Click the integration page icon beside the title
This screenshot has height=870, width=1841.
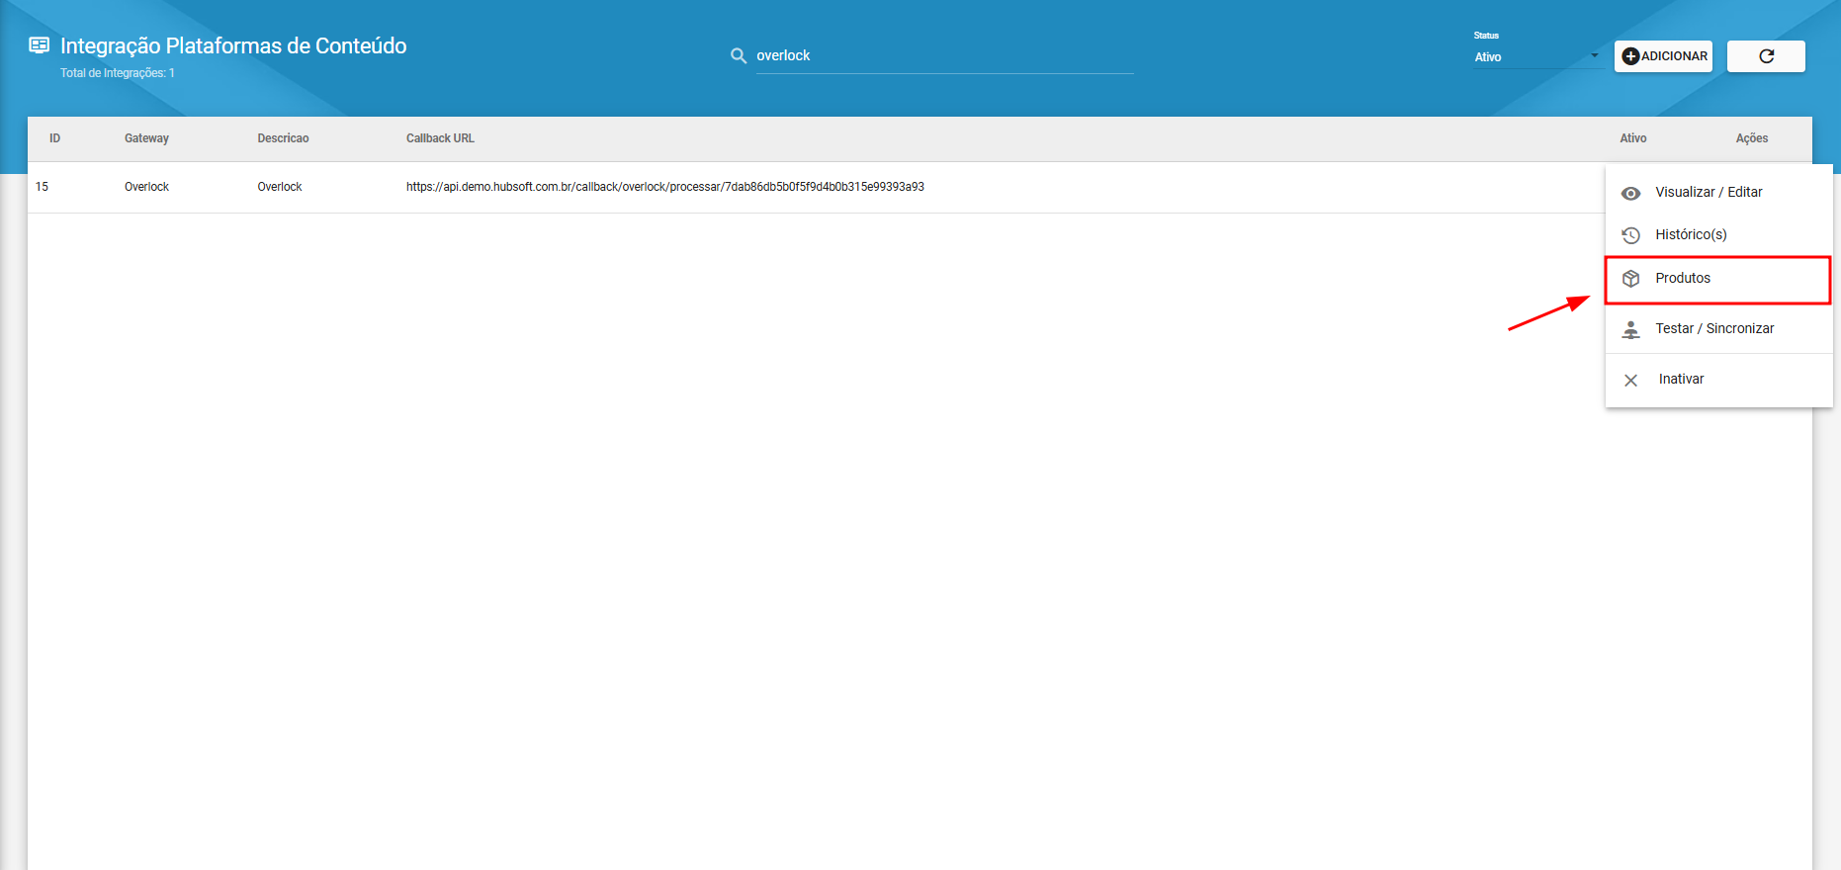40,45
